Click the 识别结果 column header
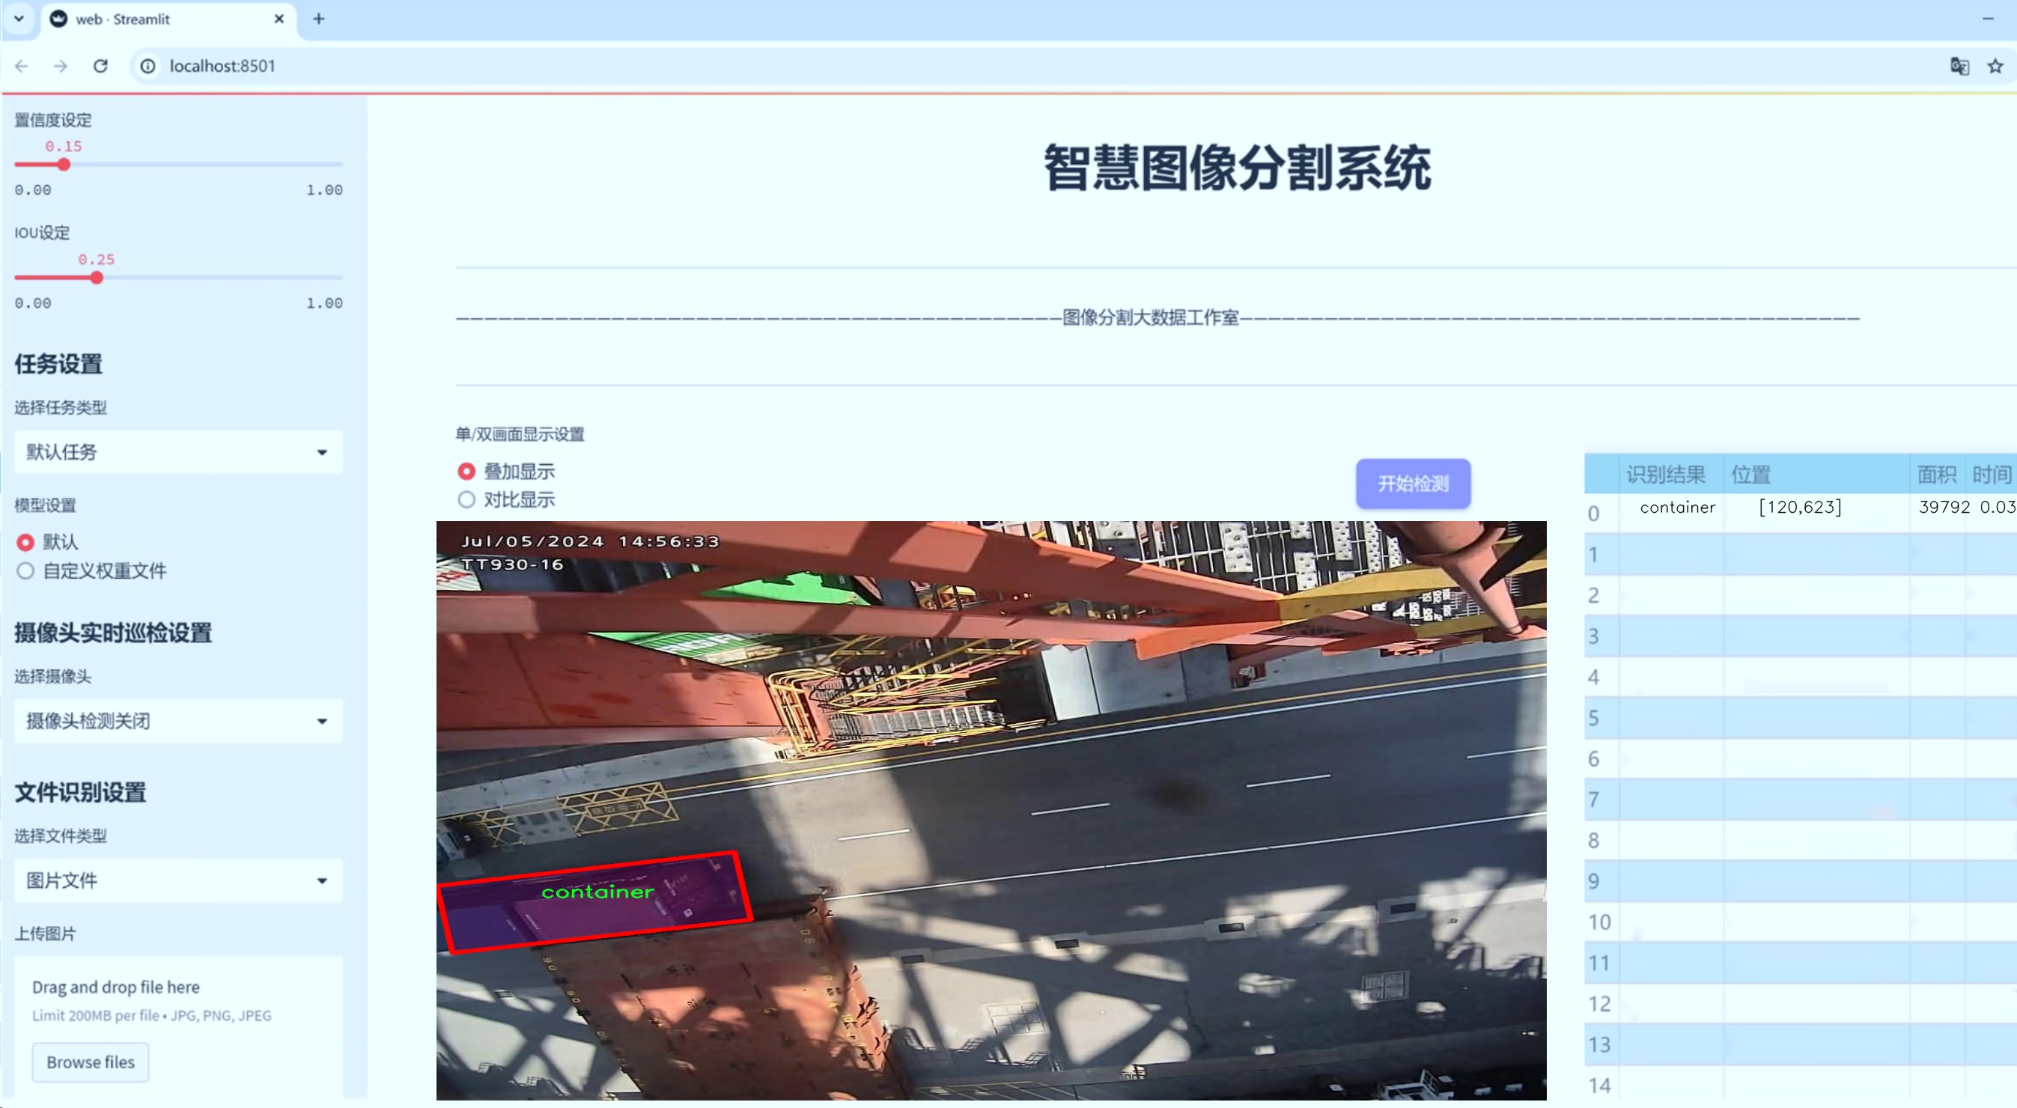The width and height of the screenshot is (2017, 1108). click(1665, 474)
